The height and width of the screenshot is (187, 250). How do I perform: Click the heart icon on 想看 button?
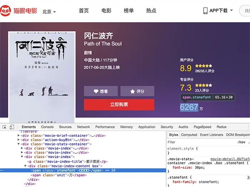(96, 91)
